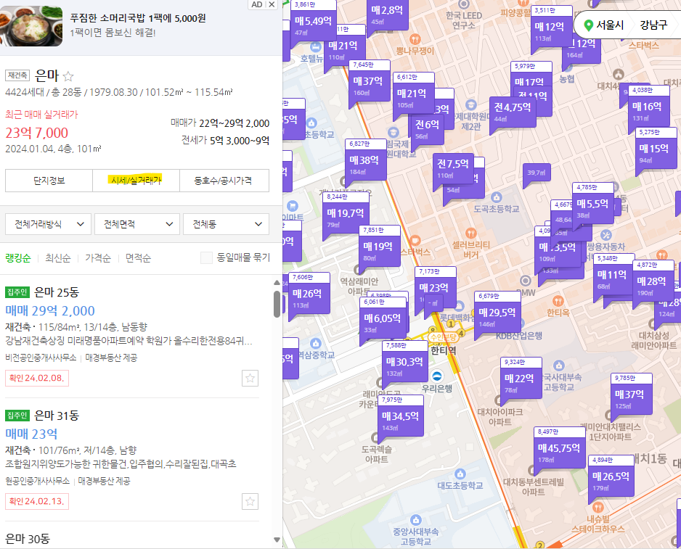The width and height of the screenshot is (681, 549).
Task: Click listing scrollbar down arrow
Action: pos(277,540)
